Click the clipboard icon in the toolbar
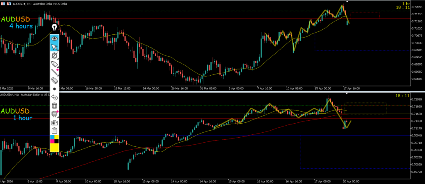425x184 pixels. [x=54, y=131]
